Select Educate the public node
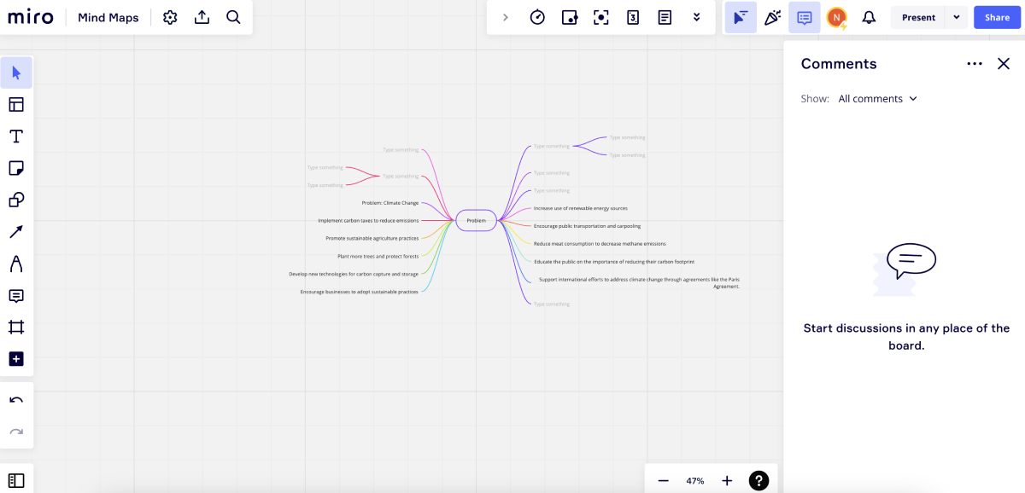Viewport: 1025px width, 493px height. [x=614, y=262]
